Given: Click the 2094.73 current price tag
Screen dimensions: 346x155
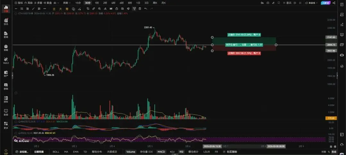Looking at the screenshot, I should point(331,45).
